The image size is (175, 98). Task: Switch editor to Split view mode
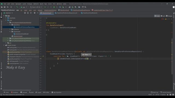pos(163,16)
